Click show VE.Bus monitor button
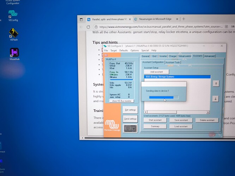The width and height of the screenshot is (235, 176). click(x=121, y=101)
